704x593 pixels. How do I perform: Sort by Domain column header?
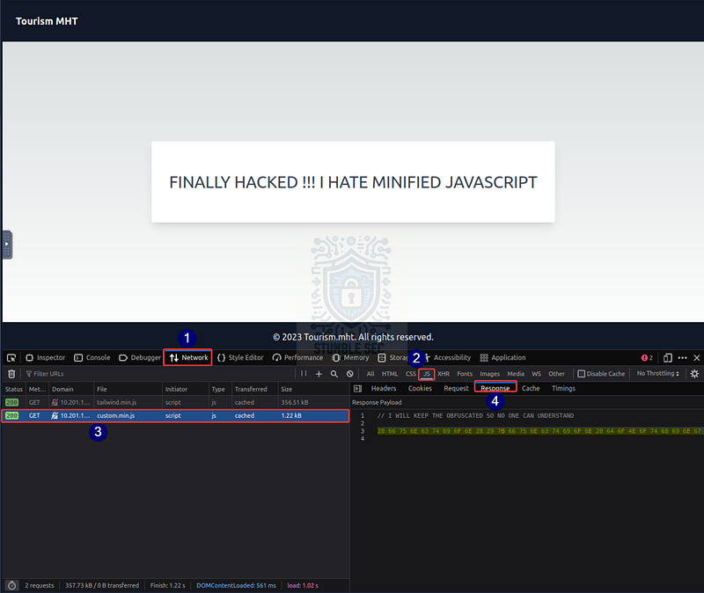[x=71, y=389]
